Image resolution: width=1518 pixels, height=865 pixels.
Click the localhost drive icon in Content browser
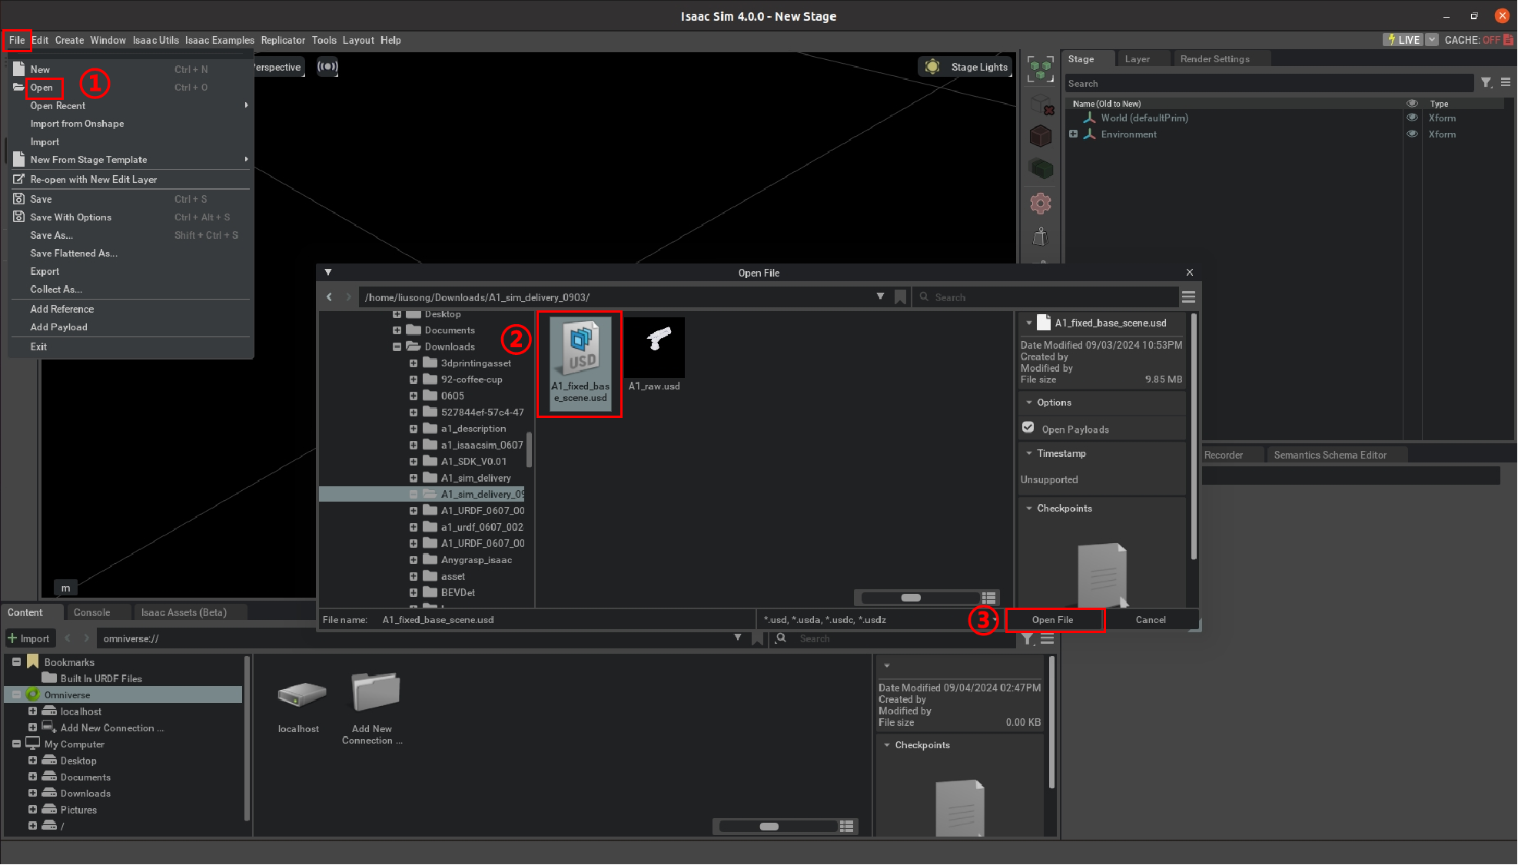point(301,694)
